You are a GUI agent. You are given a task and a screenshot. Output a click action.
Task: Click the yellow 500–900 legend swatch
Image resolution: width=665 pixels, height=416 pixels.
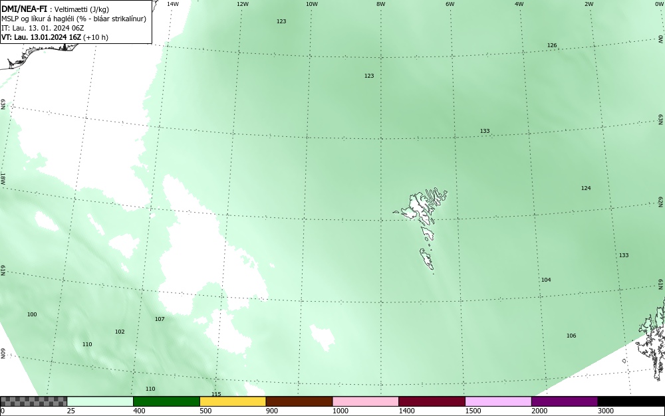click(233, 401)
